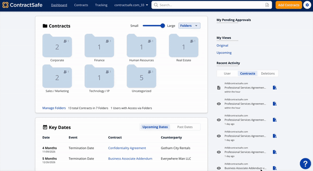
Task: Open the Tracking nav item
Action: point(101,5)
